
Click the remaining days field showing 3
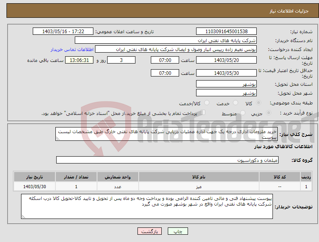pos(121,60)
